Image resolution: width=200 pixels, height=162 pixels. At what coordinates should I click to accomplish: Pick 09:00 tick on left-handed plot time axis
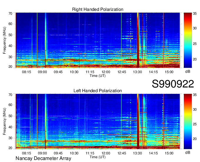tap(42, 153)
